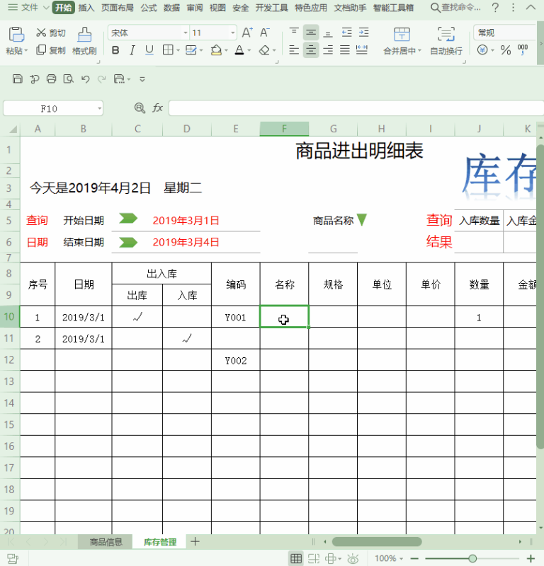The image size is (544, 566).
Task: Switch to page break preview view
Action: click(313, 558)
